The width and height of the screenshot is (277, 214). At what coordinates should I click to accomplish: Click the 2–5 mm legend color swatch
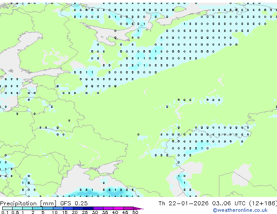pos(38,208)
